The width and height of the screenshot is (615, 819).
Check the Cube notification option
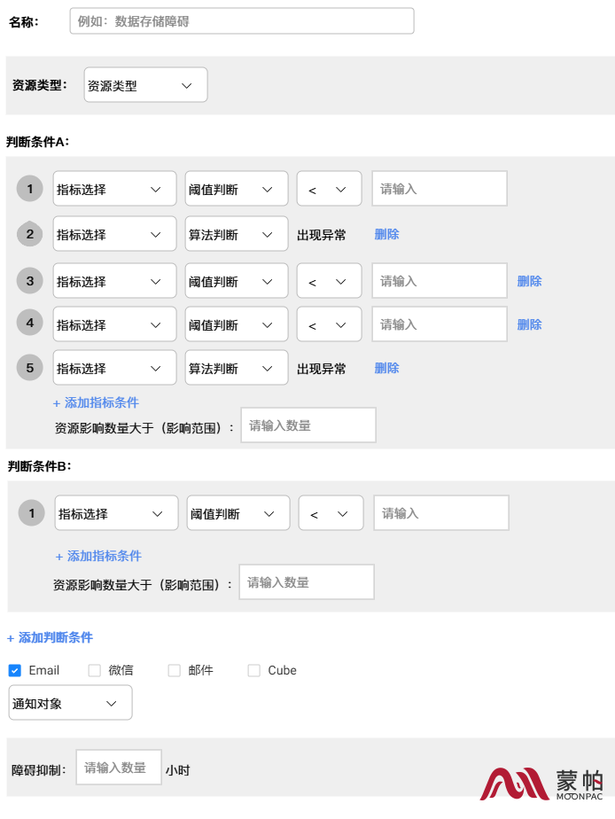(x=254, y=670)
